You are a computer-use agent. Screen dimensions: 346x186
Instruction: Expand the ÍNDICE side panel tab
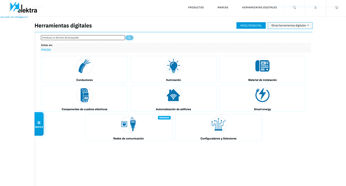(39, 124)
